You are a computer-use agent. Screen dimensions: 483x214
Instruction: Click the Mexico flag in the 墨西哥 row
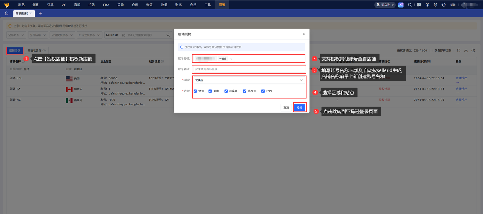pos(69,100)
